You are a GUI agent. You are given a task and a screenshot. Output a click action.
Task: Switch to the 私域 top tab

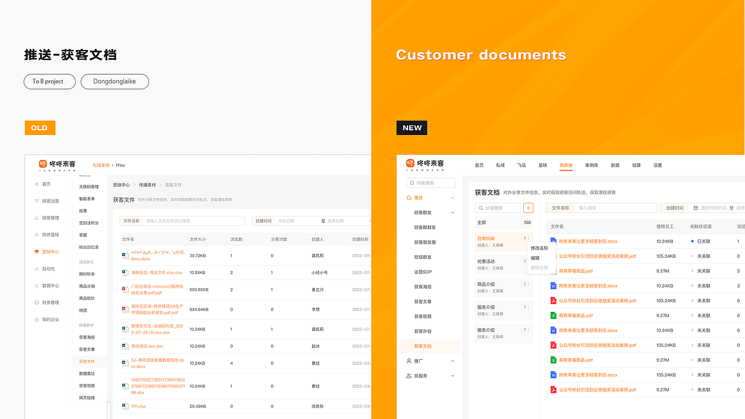click(x=501, y=165)
